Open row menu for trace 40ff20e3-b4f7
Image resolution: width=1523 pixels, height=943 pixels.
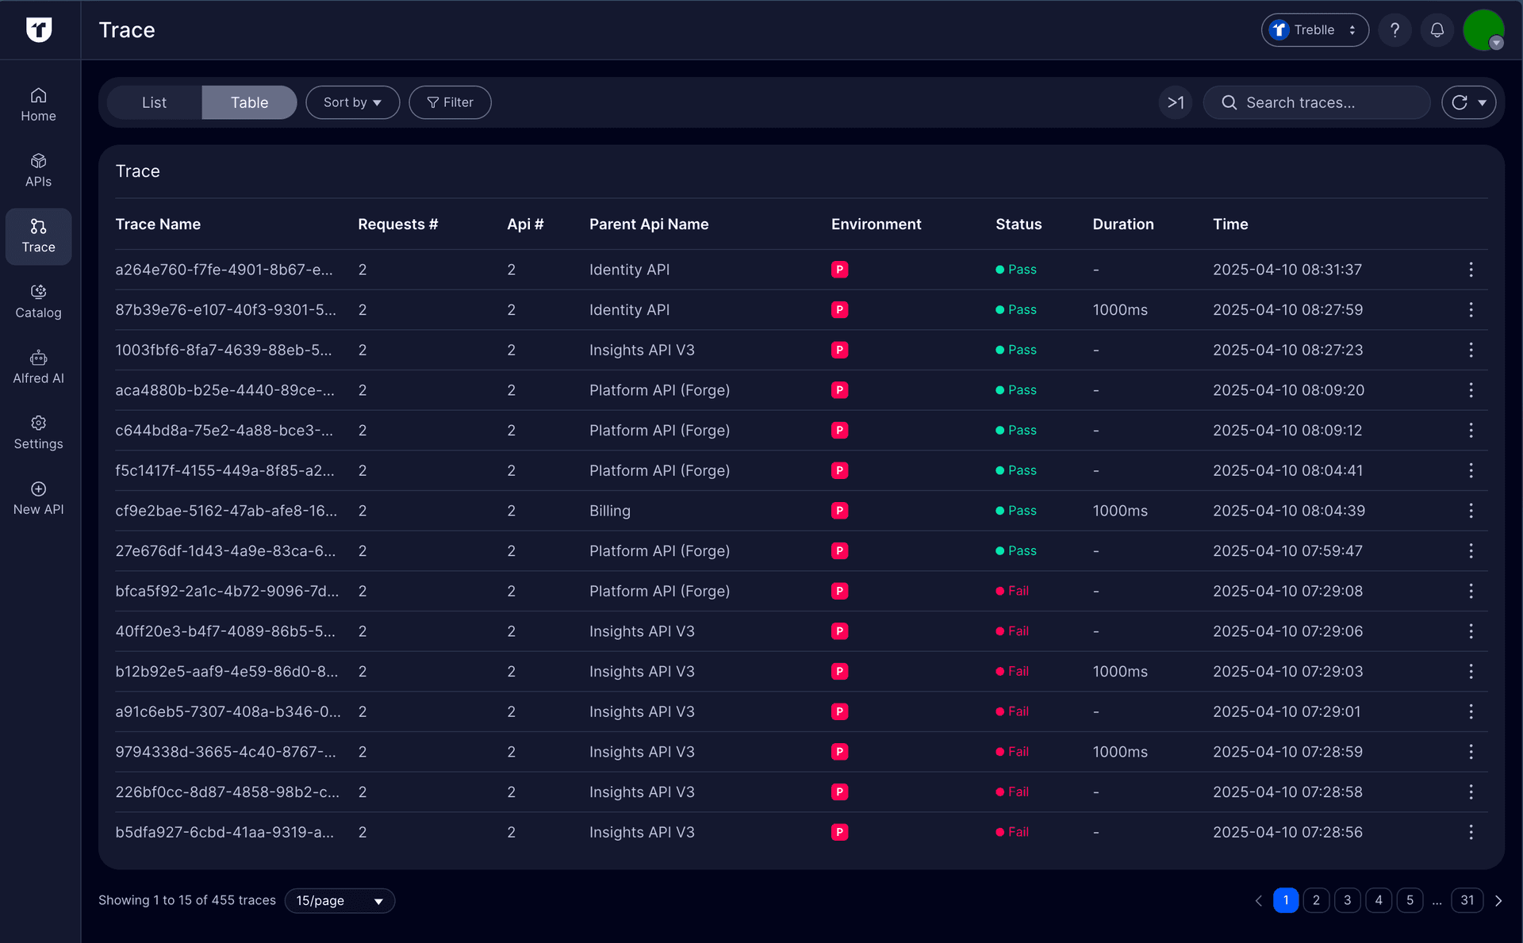[x=1471, y=631]
